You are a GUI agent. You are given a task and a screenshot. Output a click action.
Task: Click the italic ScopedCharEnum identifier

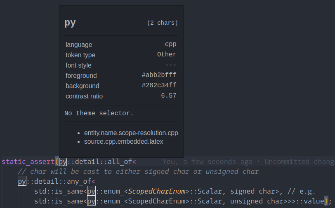157,192
